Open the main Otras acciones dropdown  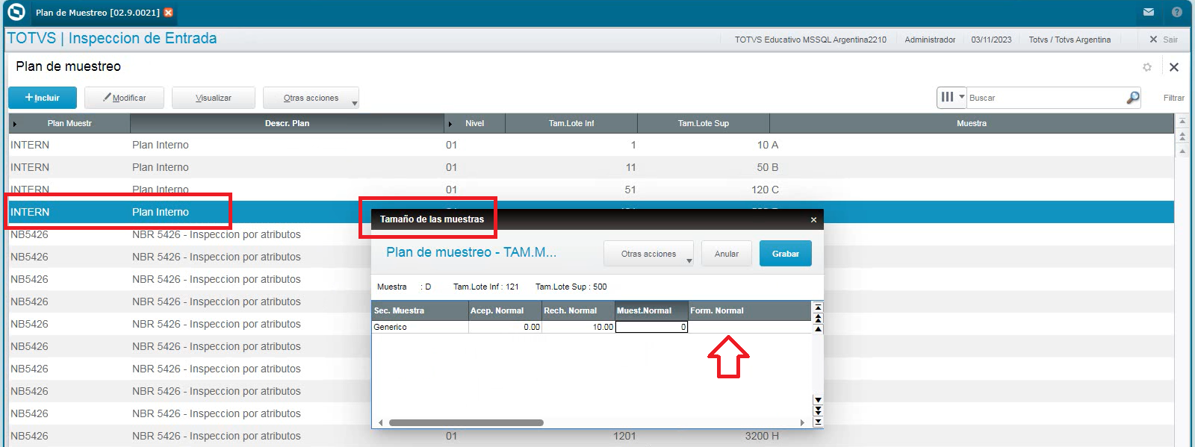(311, 98)
